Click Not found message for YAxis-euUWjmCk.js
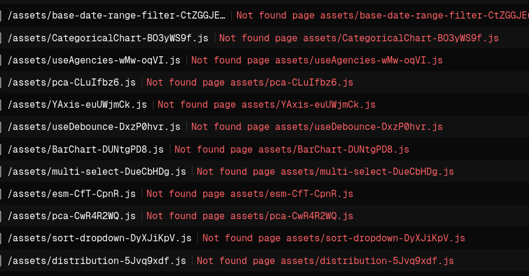 point(267,104)
